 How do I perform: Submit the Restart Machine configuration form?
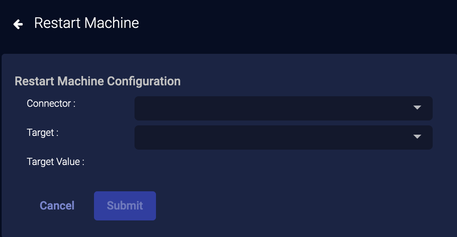click(x=125, y=206)
